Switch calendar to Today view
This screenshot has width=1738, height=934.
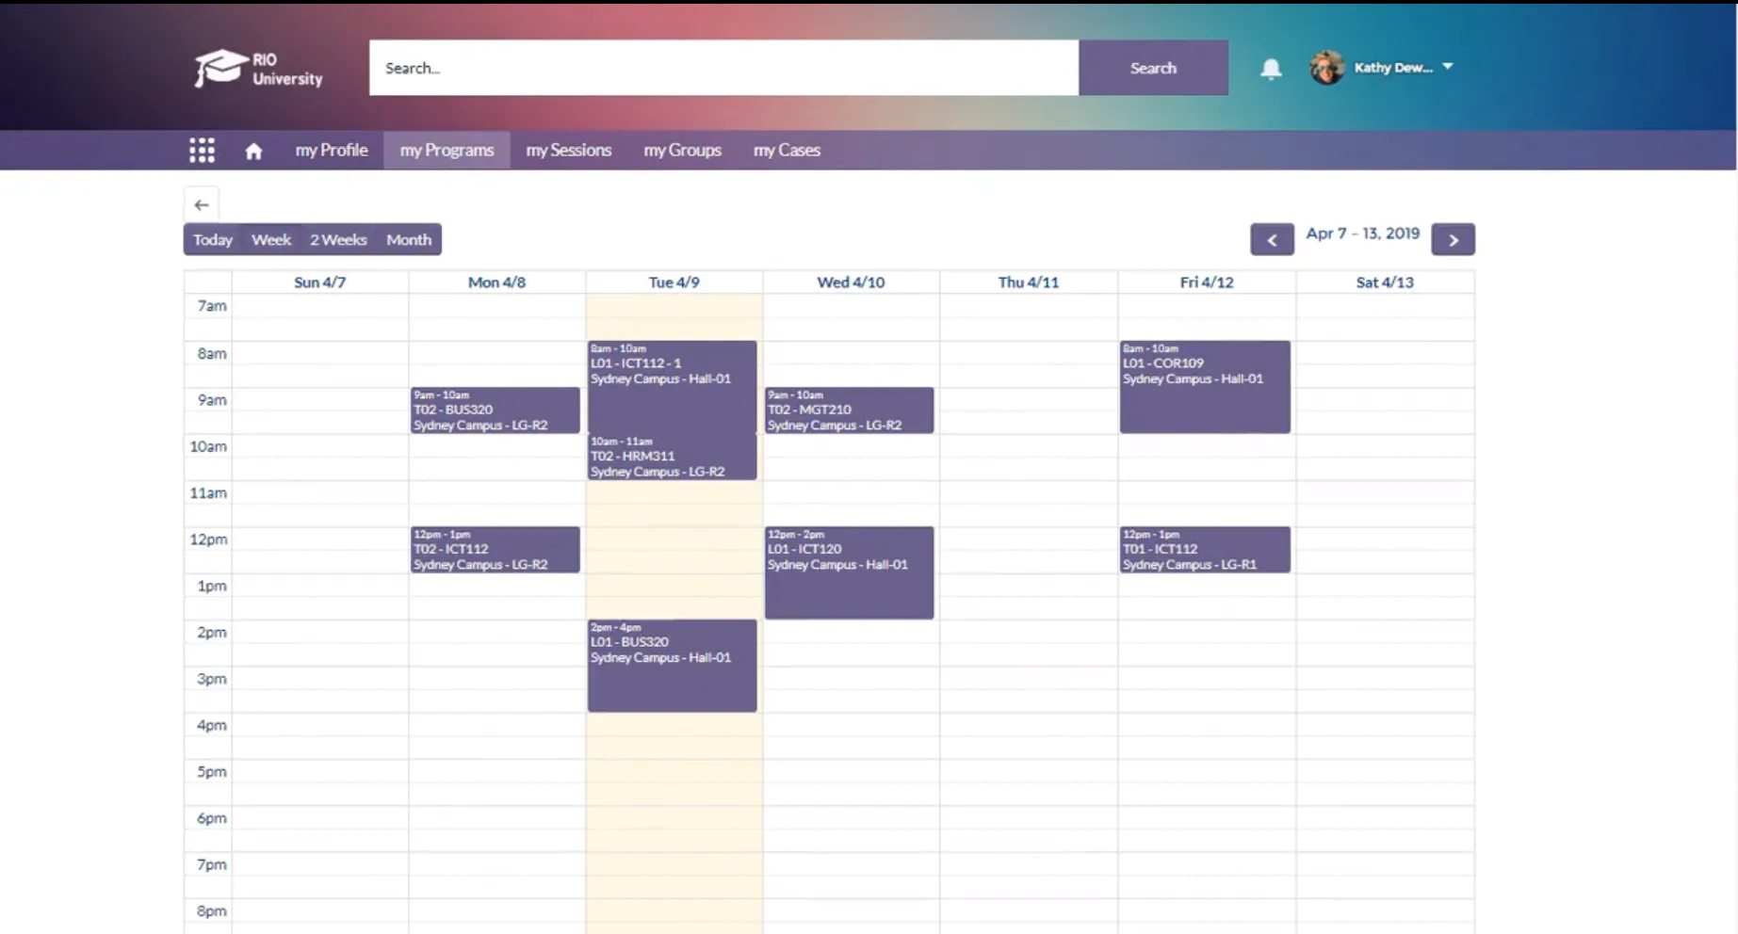pyautogui.click(x=213, y=239)
